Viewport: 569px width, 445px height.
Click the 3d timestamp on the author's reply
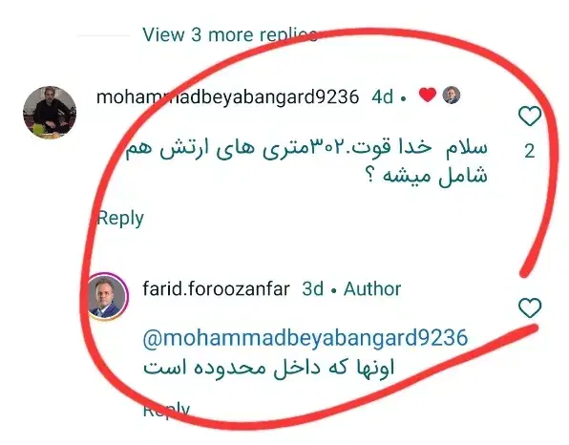coord(313,289)
